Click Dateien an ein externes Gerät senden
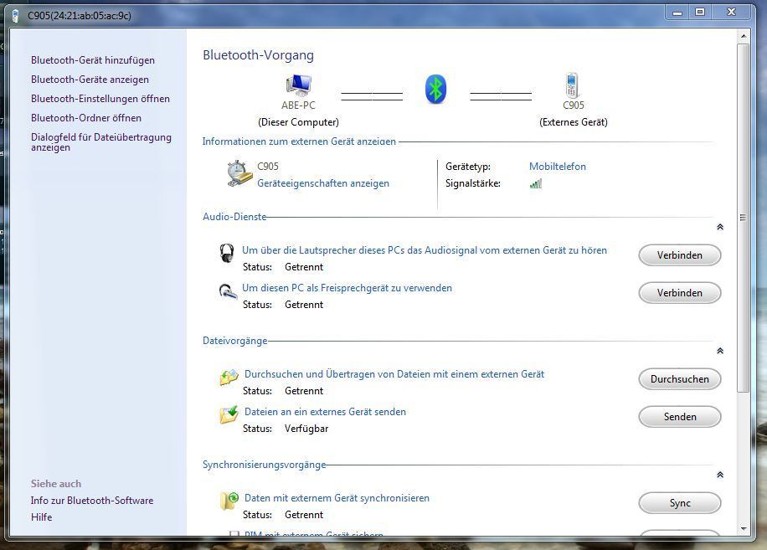 325,412
